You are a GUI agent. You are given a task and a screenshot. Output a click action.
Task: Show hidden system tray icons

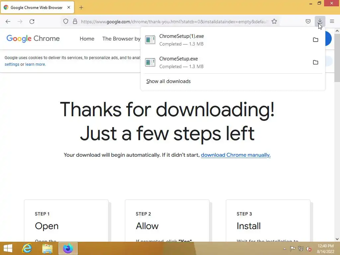285,249
